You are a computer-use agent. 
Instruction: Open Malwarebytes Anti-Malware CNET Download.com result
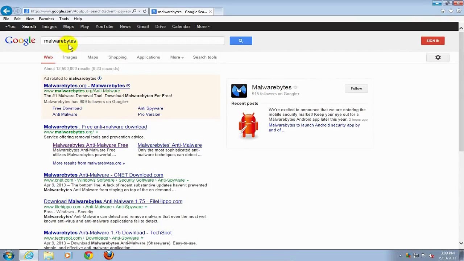coord(103,175)
